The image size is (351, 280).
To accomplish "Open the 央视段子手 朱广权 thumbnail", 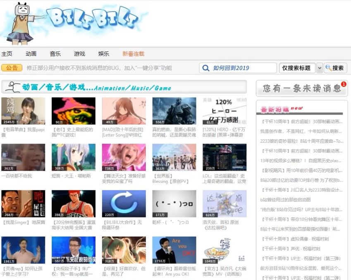I will [x=74, y=250].
